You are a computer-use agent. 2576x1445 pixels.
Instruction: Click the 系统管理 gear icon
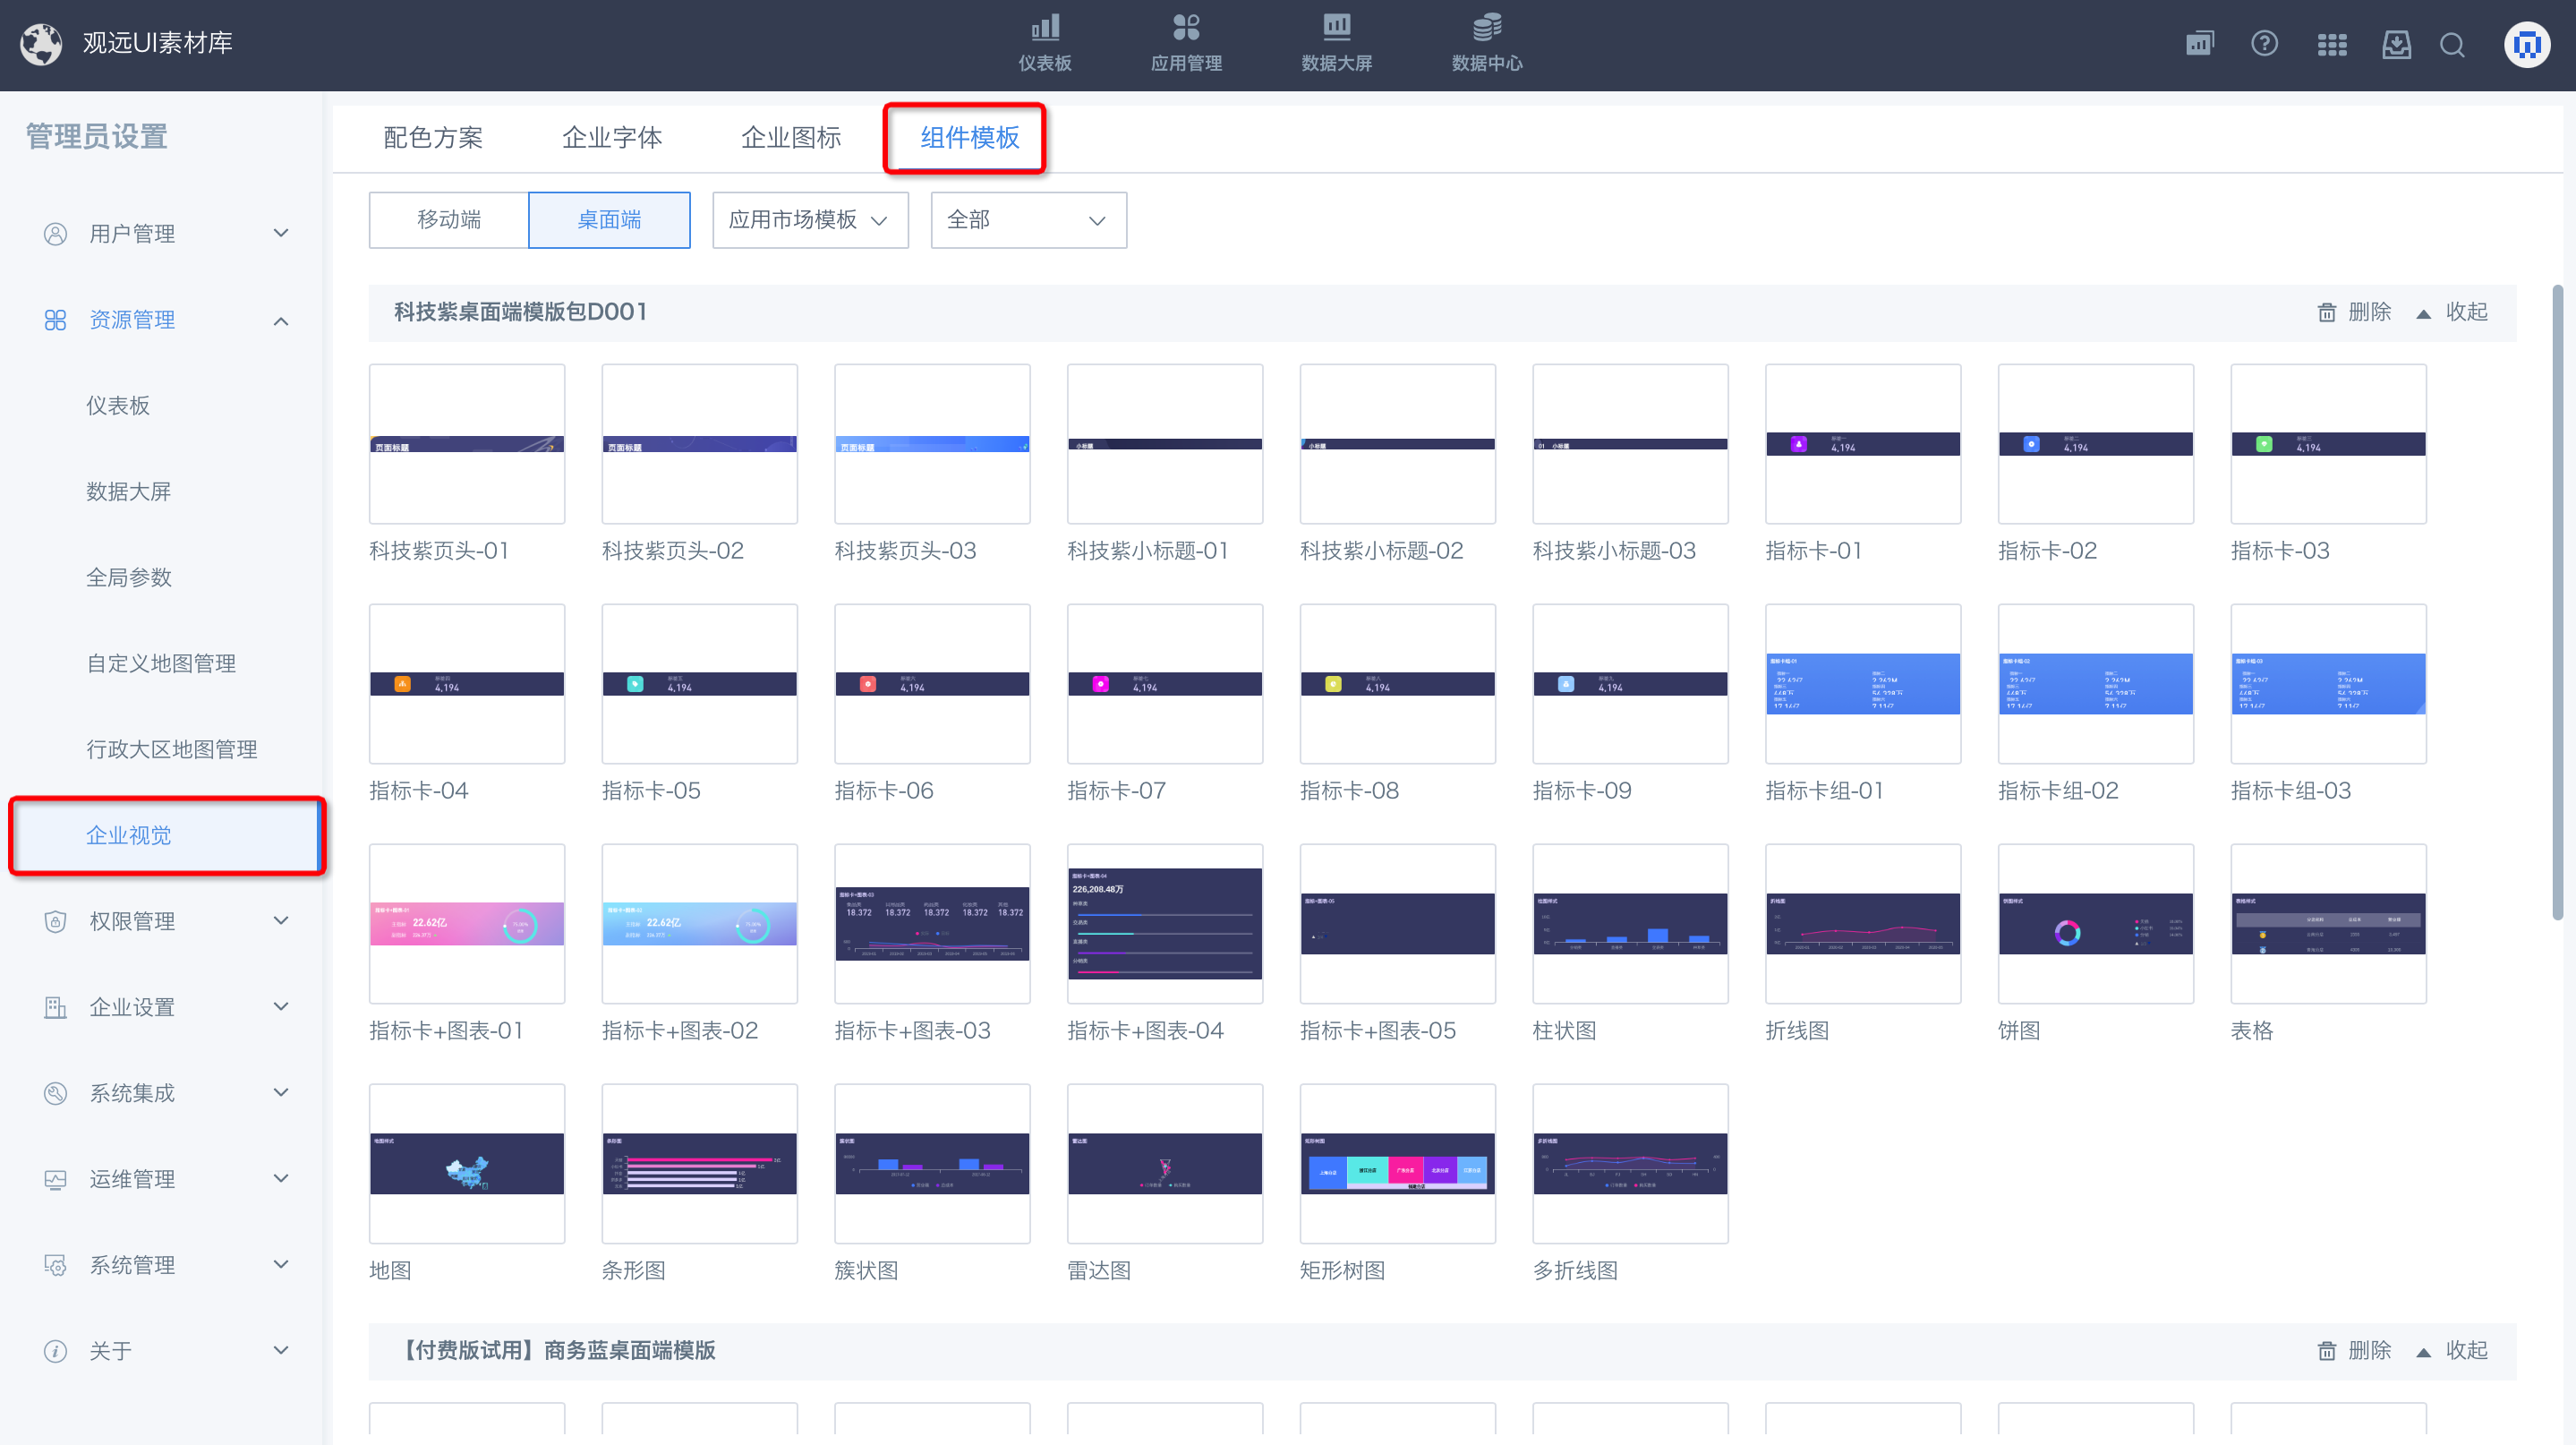(55, 1265)
